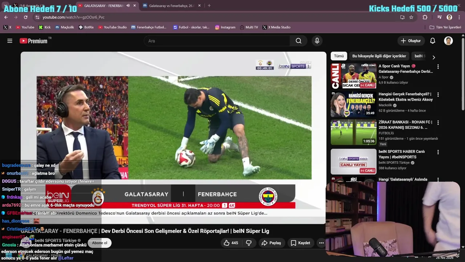Open a new browser tab with plus
465x262 pixels.
pos(209,5)
